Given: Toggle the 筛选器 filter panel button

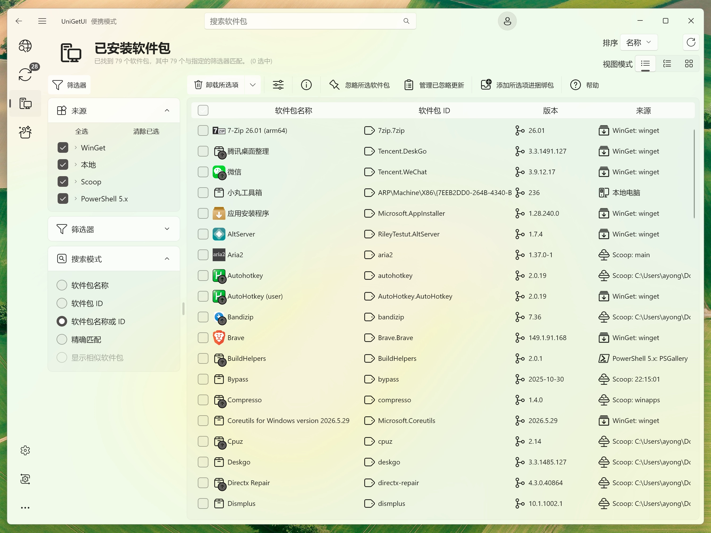Looking at the screenshot, I should tap(70, 85).
